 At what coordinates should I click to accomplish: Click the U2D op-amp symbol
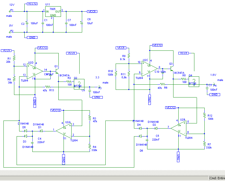34,70
